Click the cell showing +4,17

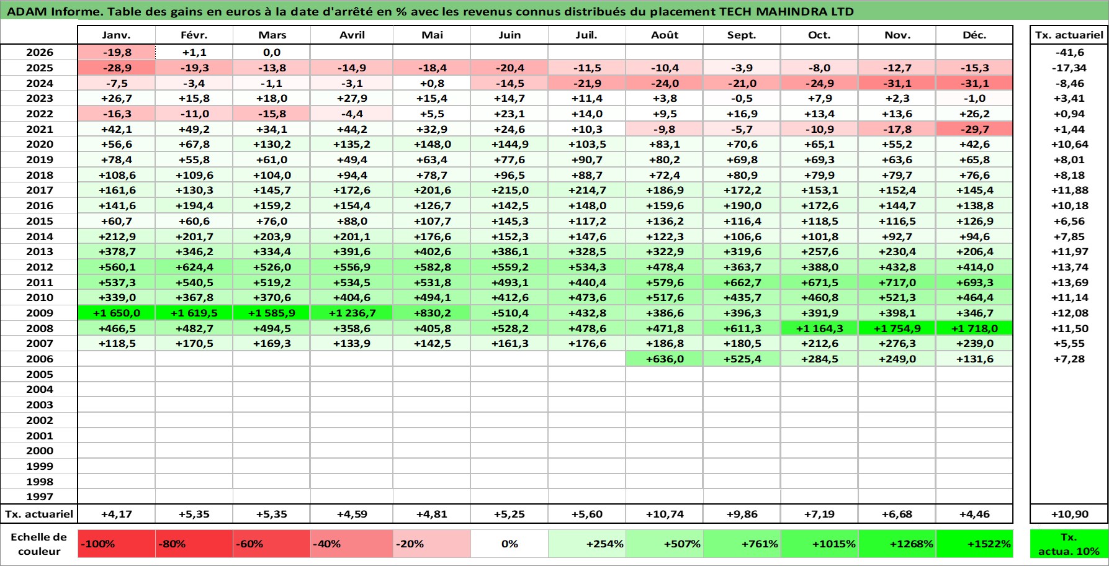pyautogui.click(x=117, y=514)
